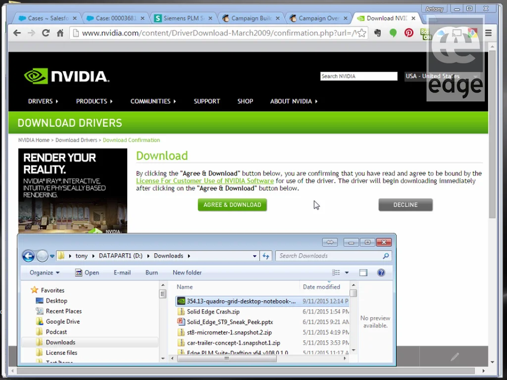Open ABOUT NVIDIA menu

[294, 101]
